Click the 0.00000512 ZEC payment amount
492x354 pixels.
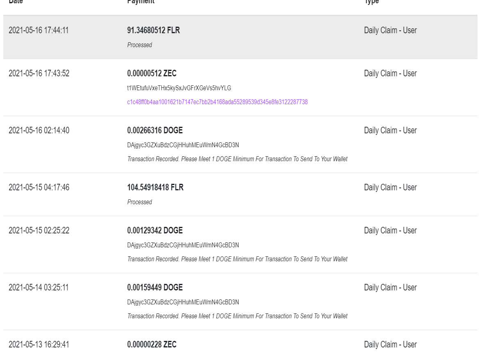coord(152,73)
